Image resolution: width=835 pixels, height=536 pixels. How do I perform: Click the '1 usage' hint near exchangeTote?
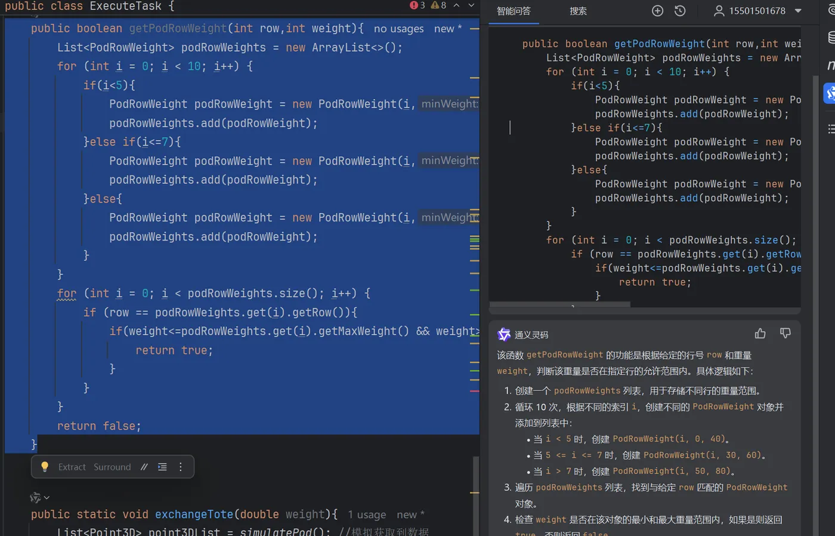coord(367,515)
